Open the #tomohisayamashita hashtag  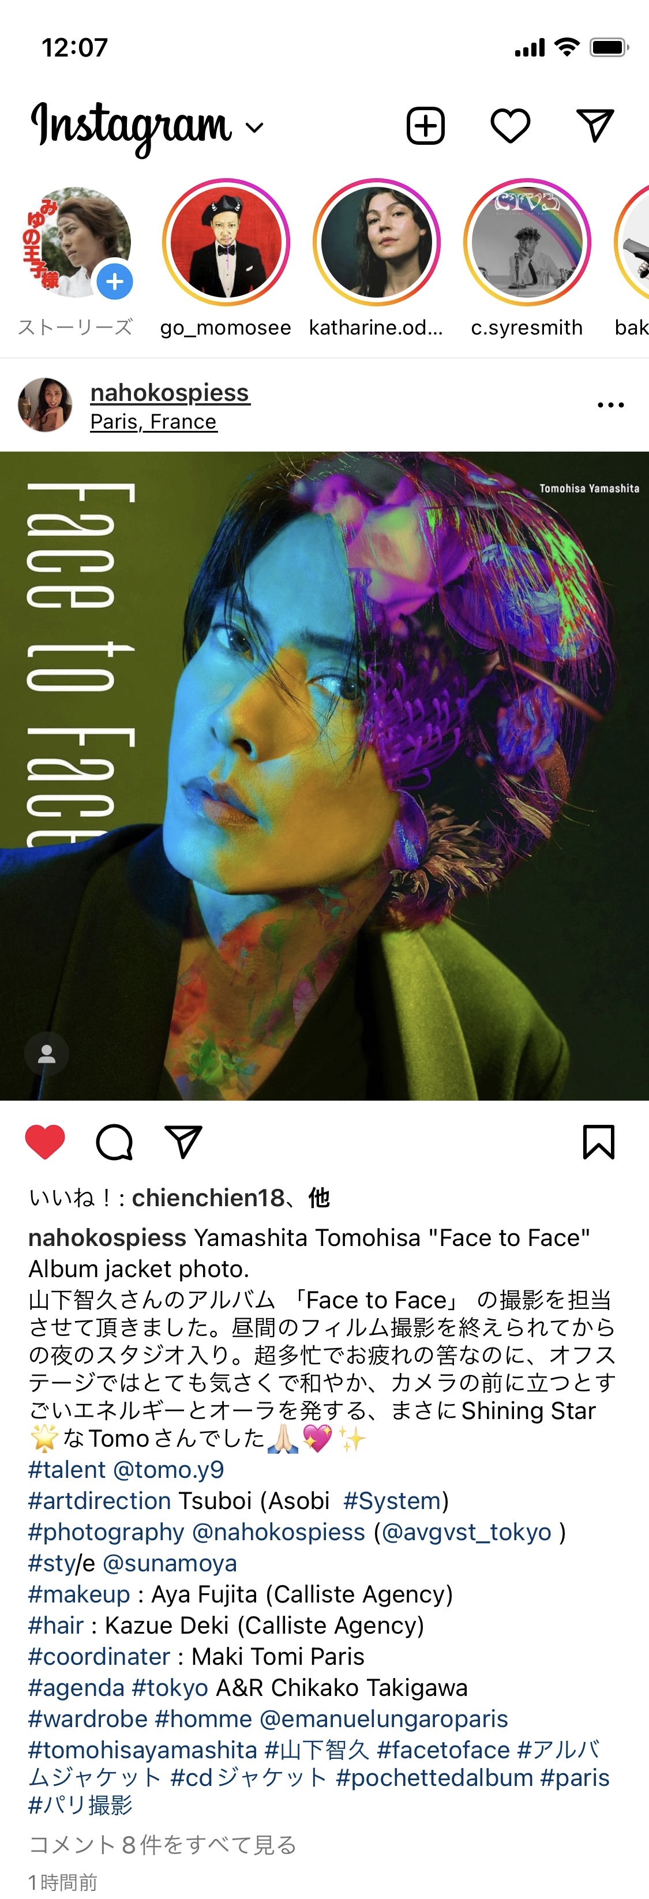(x=142, y=1750)
